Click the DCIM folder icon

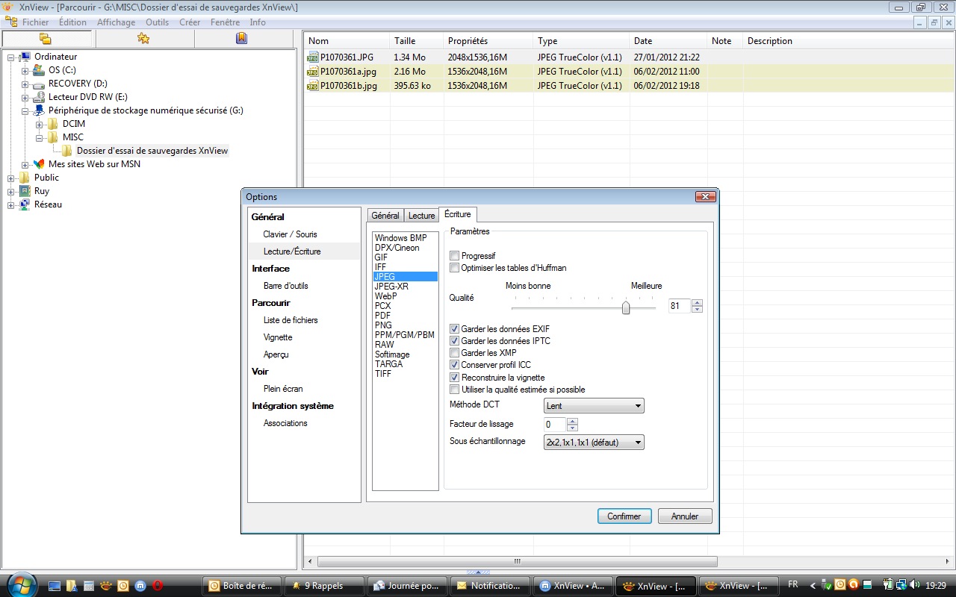tap(53, 124)
